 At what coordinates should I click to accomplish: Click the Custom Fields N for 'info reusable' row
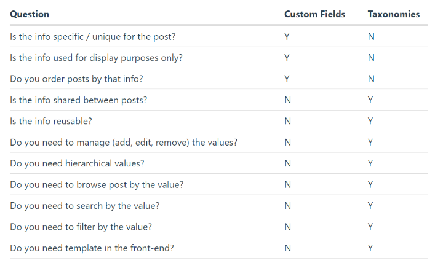287,122
